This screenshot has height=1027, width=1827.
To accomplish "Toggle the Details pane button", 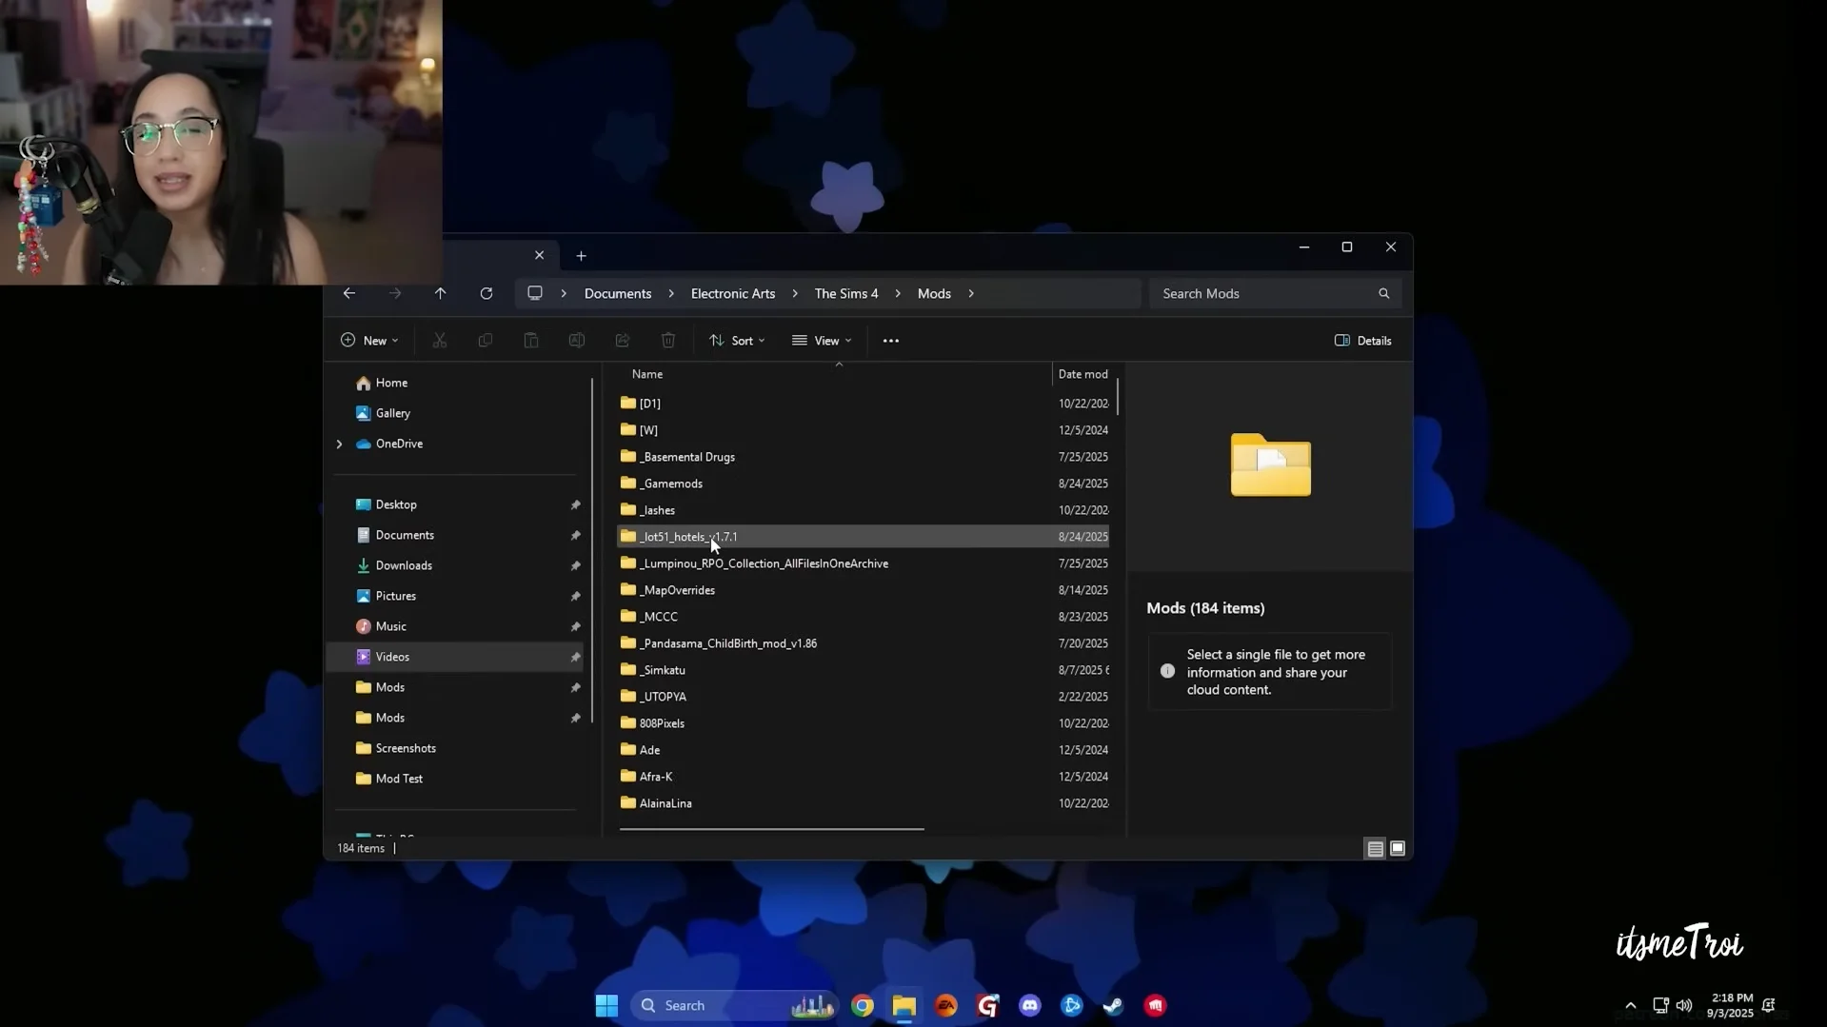I will pyautogui.click(x=1362, y=341).
